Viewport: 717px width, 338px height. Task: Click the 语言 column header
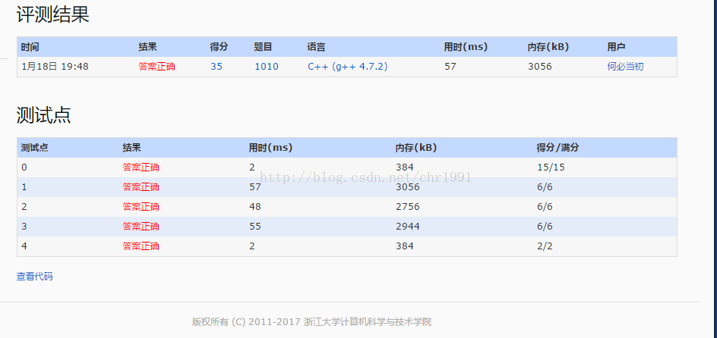point(317,47)
